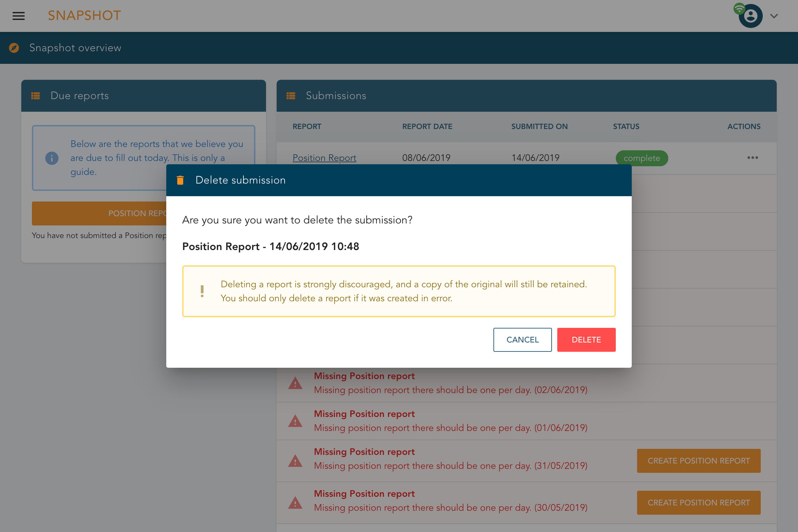This screenshot has height=532, width=798.
Task: Click CREATE POSITION REPORT for 30/05/2019
Action: [698, 502]
